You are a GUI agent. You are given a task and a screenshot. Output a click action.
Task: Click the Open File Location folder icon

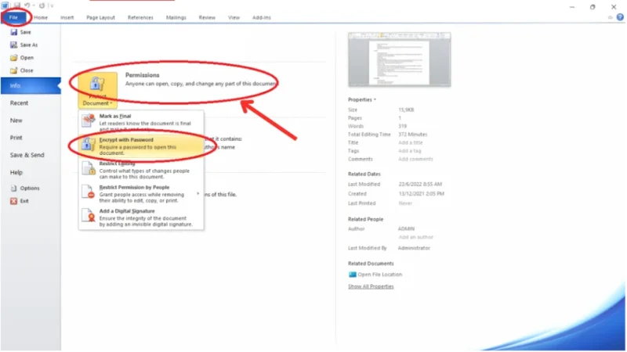click(352, 275)
